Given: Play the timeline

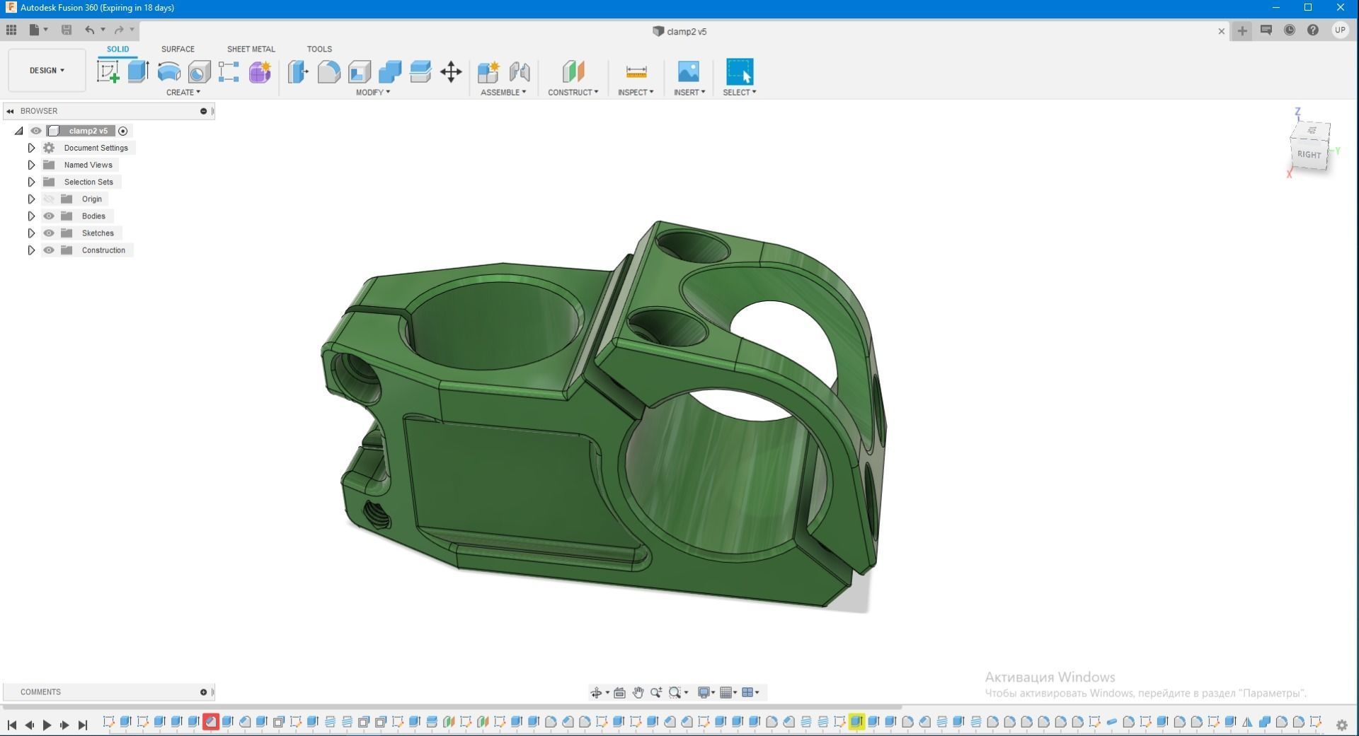Looking at the screenshot, I should 47,725.
